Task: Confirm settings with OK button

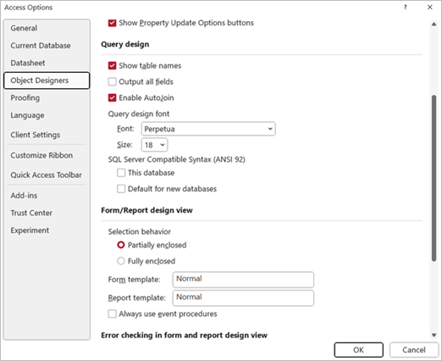Action: (x=359, y=350)
